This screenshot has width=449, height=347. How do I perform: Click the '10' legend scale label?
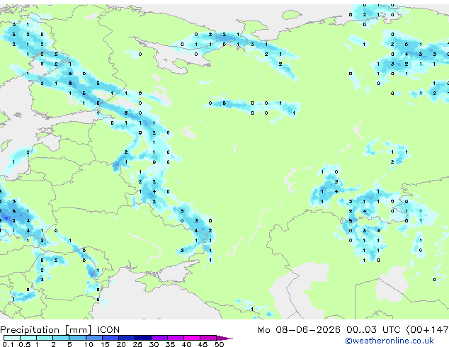click(x=89, y=344)
